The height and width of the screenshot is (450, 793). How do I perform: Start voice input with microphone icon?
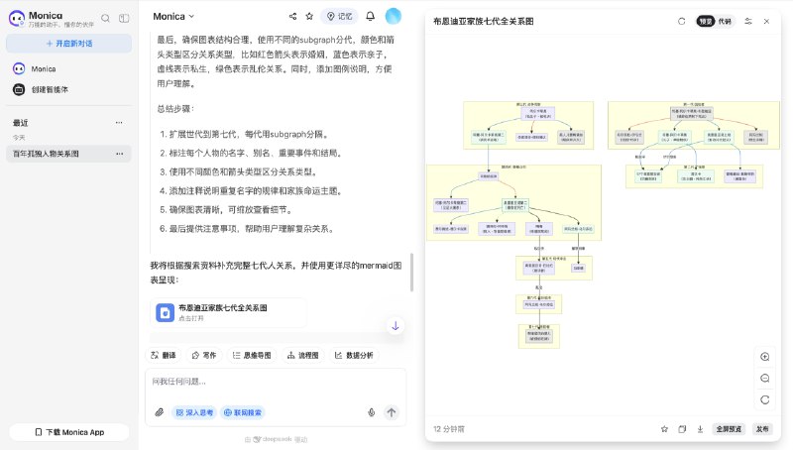[371, 412]
